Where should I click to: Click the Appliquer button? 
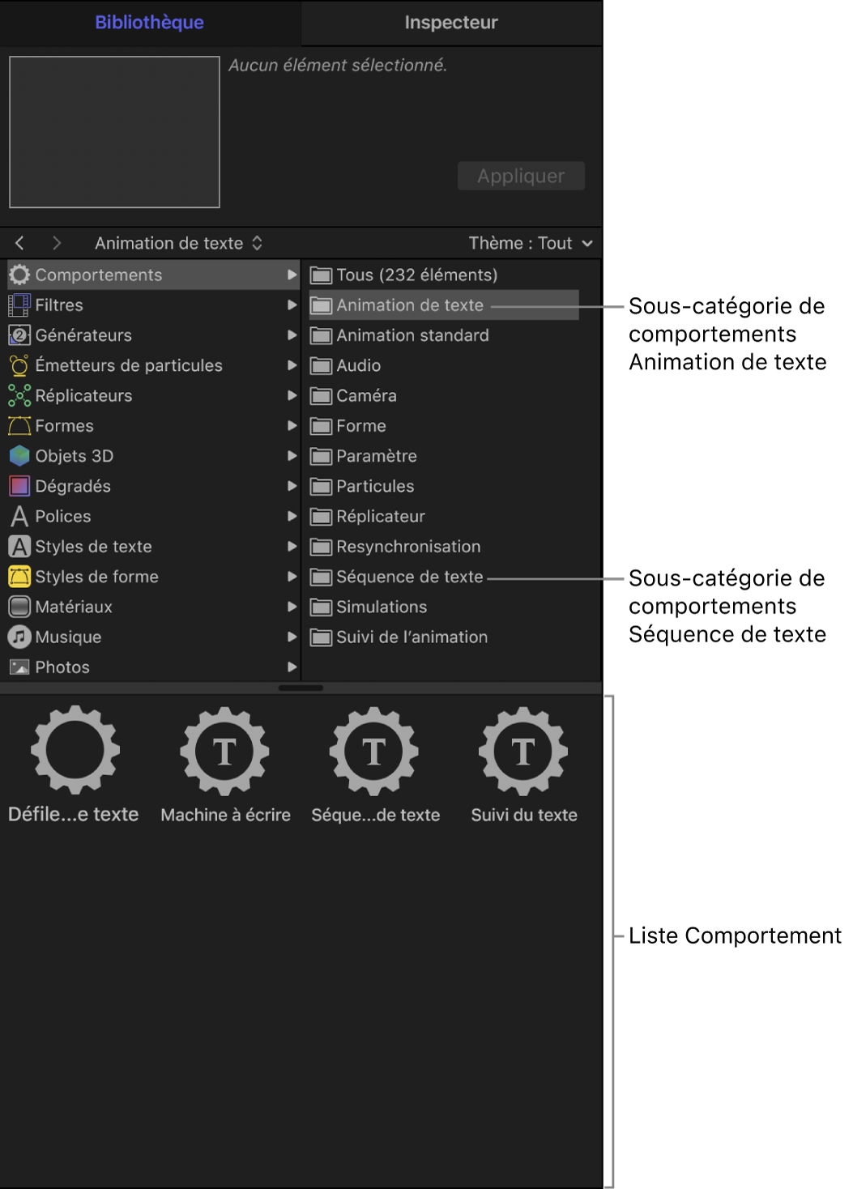point(521,176)
